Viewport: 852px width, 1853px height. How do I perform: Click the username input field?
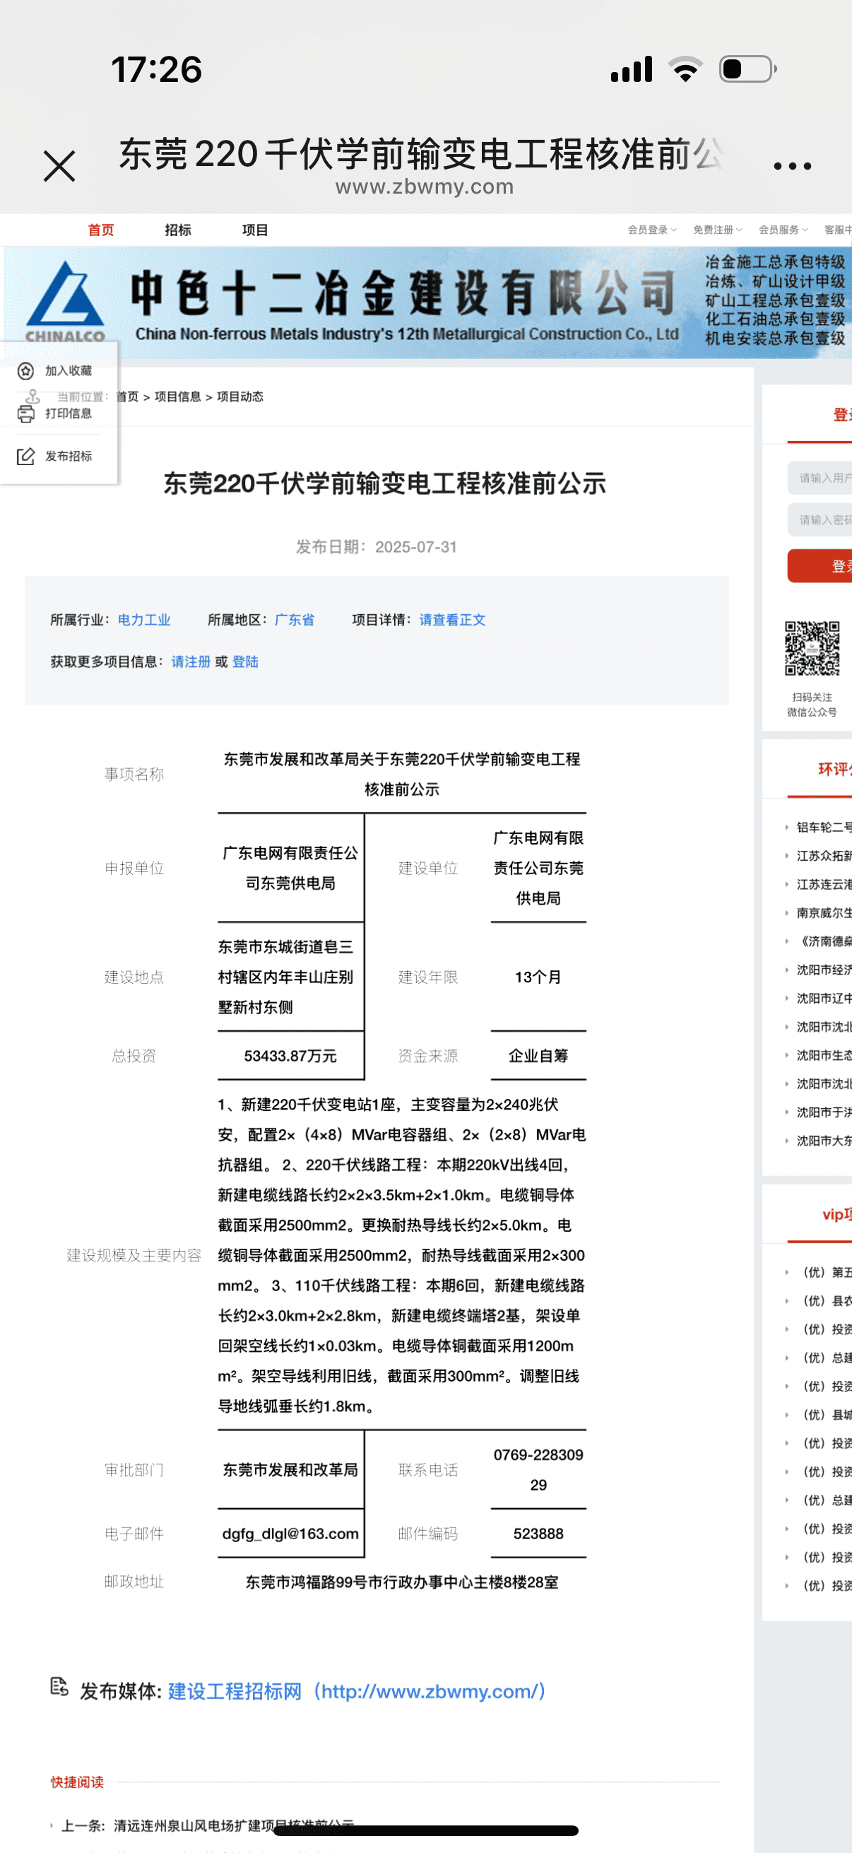[821, 478]
